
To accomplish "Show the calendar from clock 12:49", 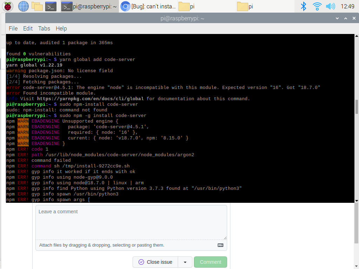I will (347, 6).
